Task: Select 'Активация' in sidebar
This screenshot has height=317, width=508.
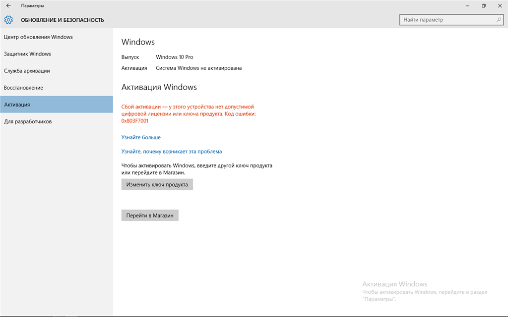Action: point(57,104)
